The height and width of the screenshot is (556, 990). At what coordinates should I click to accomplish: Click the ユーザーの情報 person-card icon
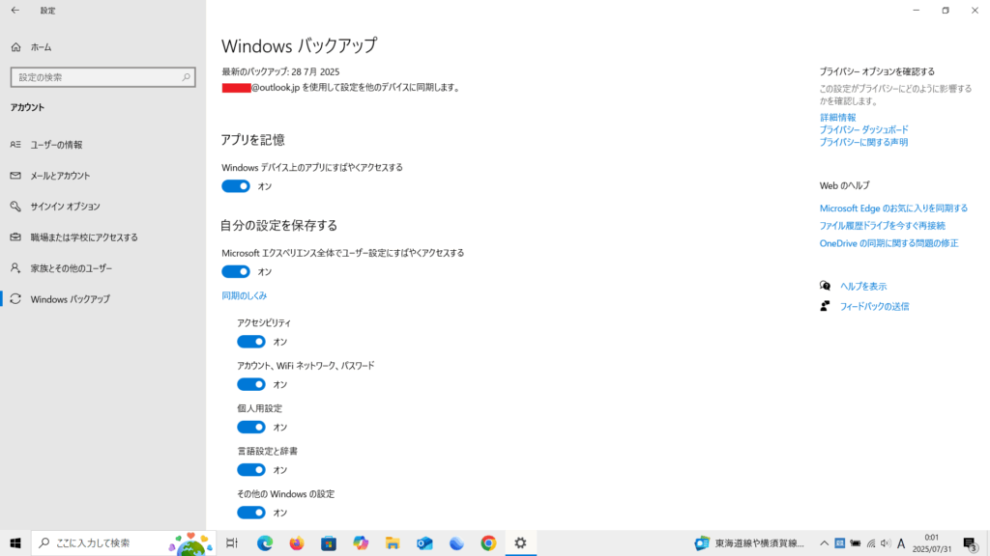coord(15,145)
